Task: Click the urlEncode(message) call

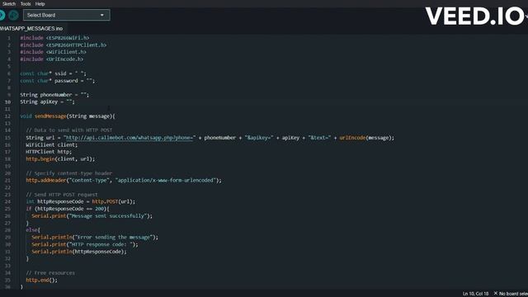Action: [365, 138]
